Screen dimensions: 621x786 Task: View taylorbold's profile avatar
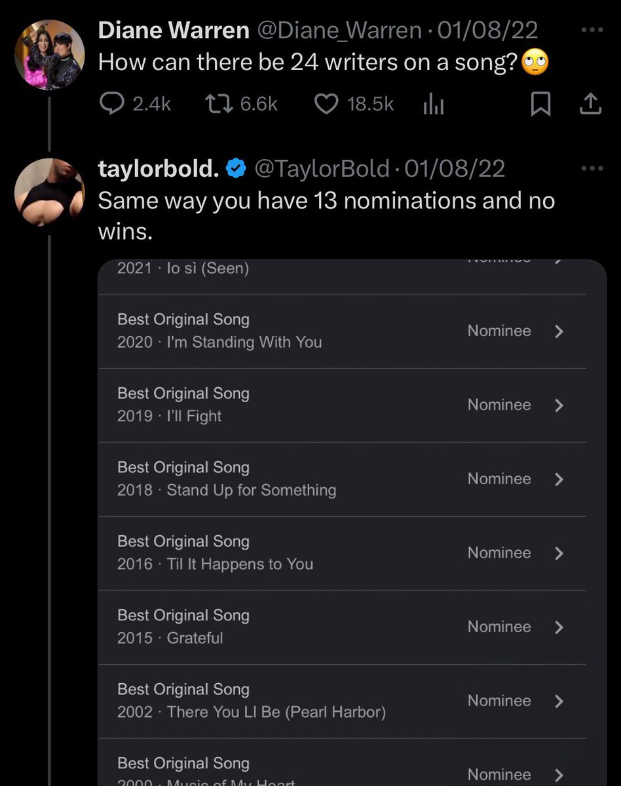point(50,191)
